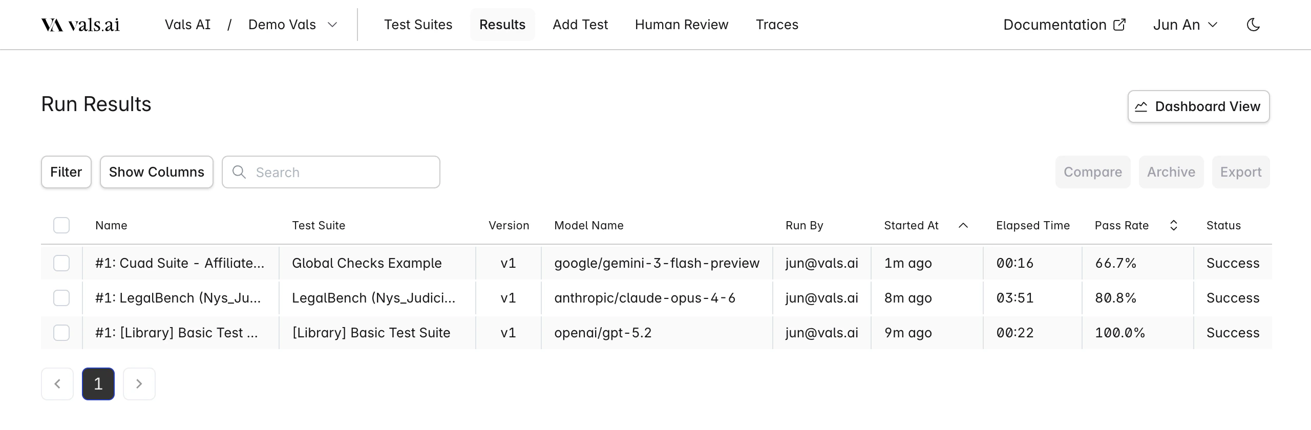The image size is (1311, 430).
Task: Click 'Global Checks Example' test suite cell
Action: (x=367, y=263)
